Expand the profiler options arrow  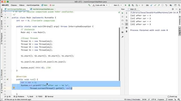tap(139, 5)
